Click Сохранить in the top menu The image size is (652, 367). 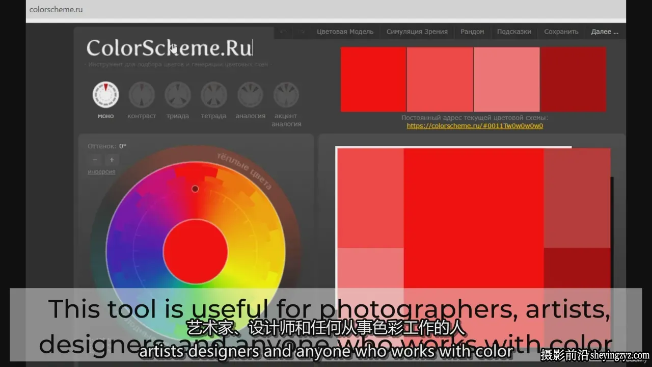[561, 32]
